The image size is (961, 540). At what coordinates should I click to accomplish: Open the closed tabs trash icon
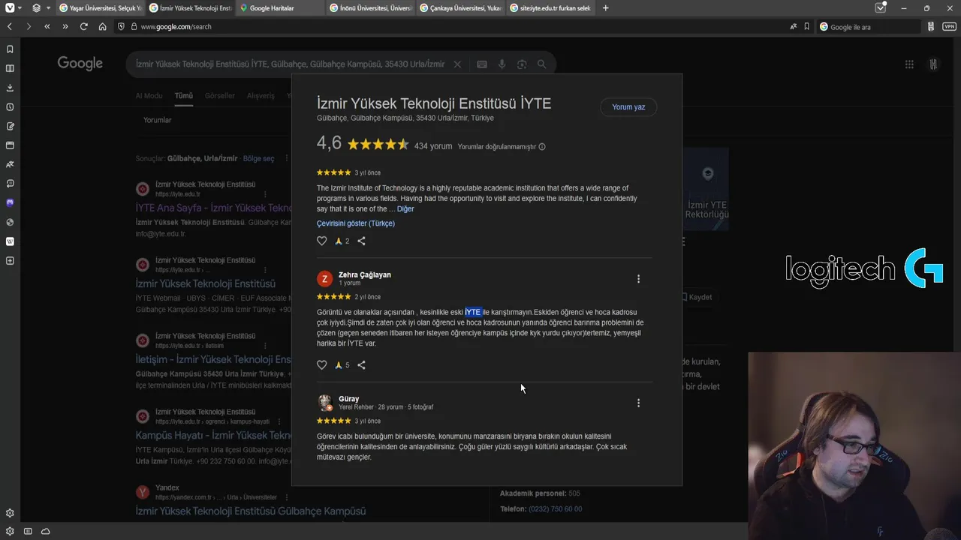click(881, 8)
